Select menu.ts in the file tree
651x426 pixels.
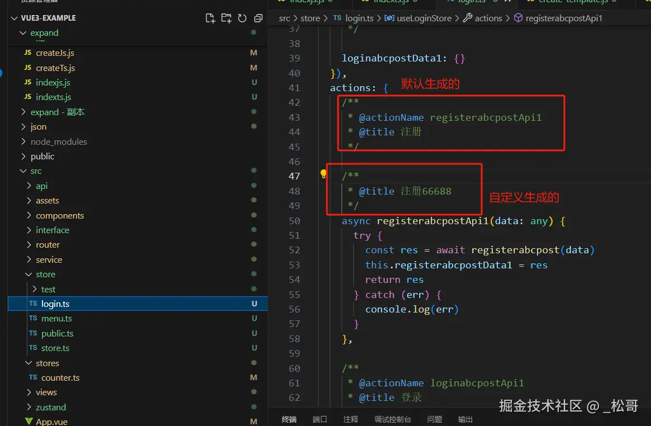pos(56,319)
